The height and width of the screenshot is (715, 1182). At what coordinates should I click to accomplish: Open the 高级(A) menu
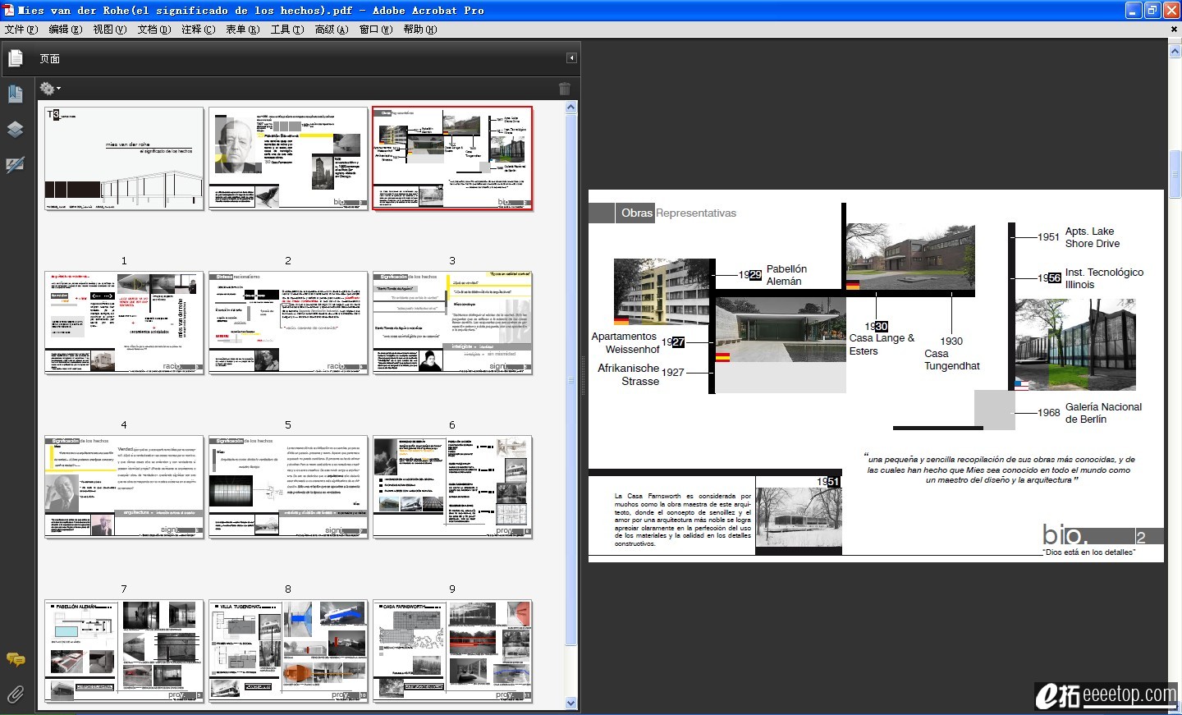[x=332, y=29]
